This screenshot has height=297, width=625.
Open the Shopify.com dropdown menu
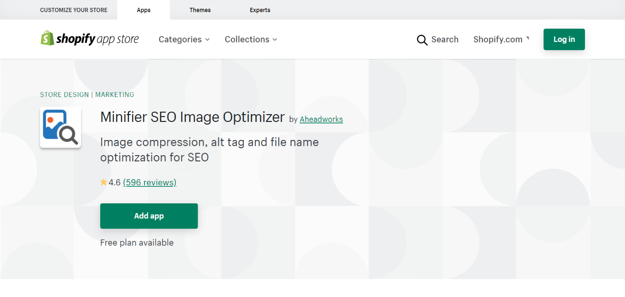pyautogui.click(x=501, y=40)
